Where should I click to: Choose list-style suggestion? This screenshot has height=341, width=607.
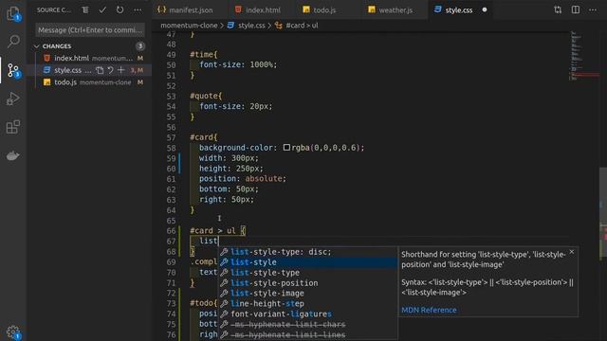(x=307, y=262)
